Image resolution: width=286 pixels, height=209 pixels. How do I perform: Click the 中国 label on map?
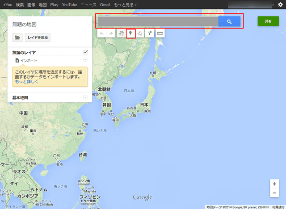pos(24,113)
